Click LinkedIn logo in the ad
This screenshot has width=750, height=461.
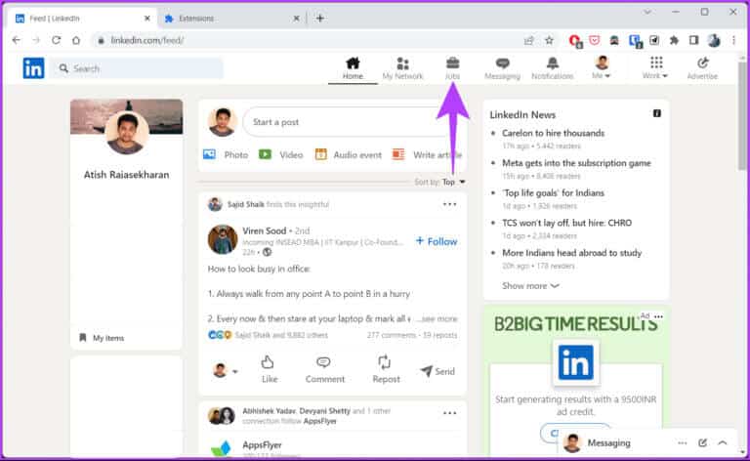(x=575, y=362)
